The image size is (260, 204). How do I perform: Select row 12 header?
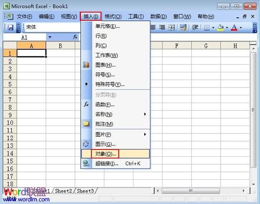(10, 138)
